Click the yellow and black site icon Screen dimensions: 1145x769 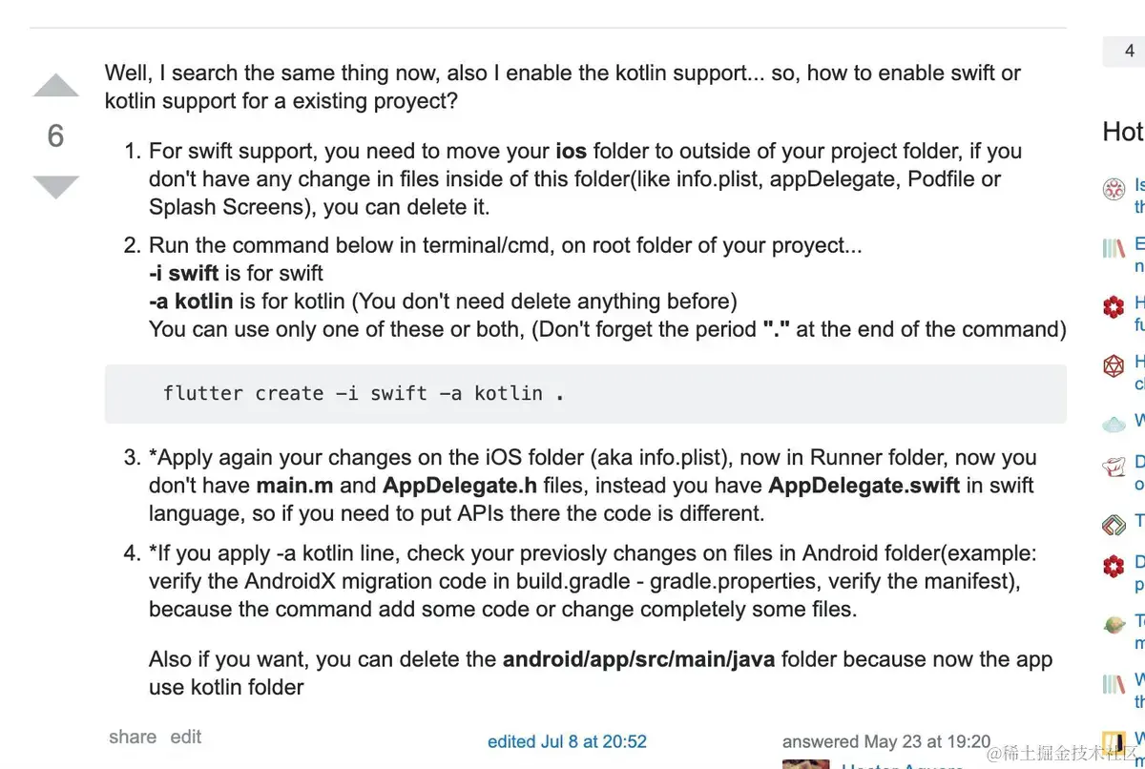pos(1114,741)
